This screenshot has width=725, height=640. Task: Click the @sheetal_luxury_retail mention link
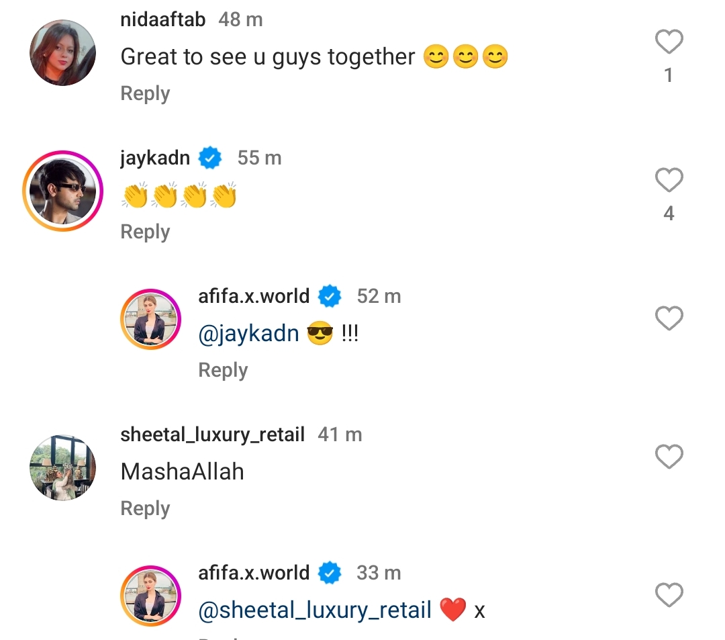[x=314, y=610]
